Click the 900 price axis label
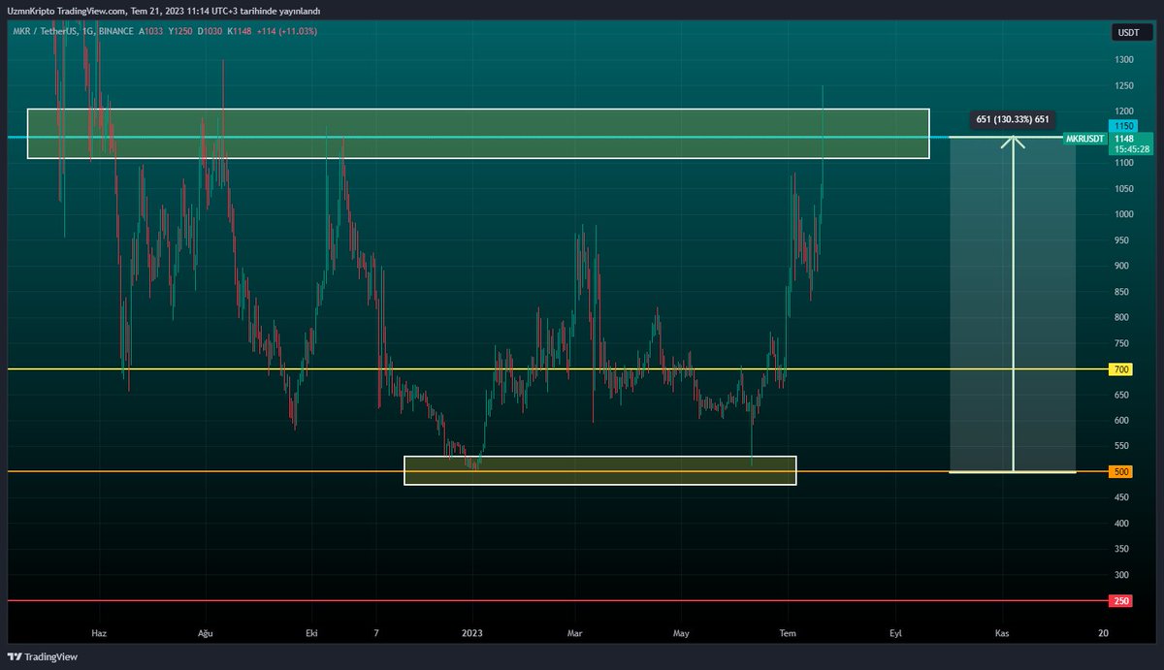This screenshot has height=670, width=1164. 1121,266
